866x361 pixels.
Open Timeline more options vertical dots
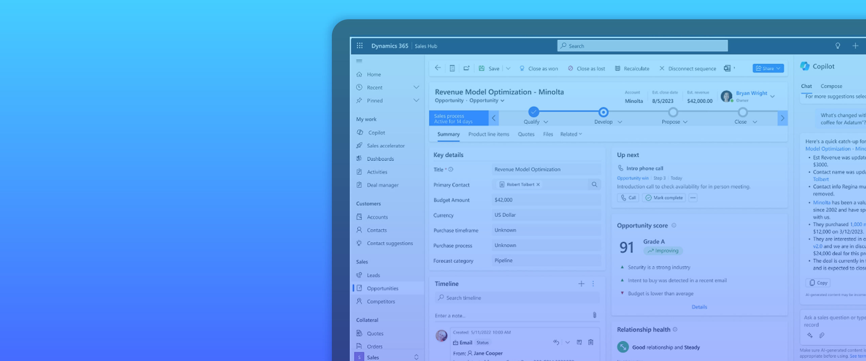click(593, 284)
